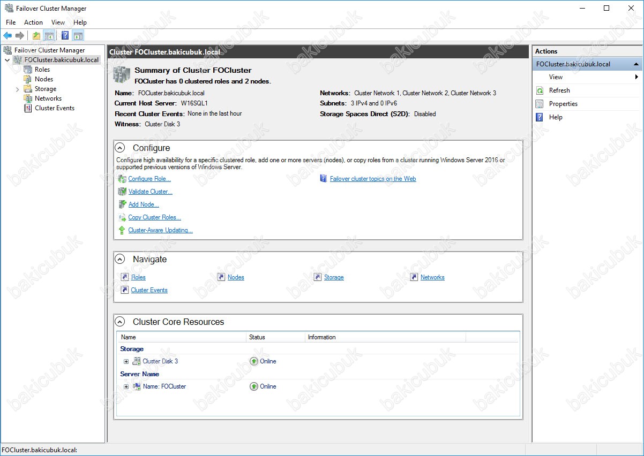Click the Roles icon in the console tree
The width and height of the screenshot is (644, 456).
pos(28,70)
